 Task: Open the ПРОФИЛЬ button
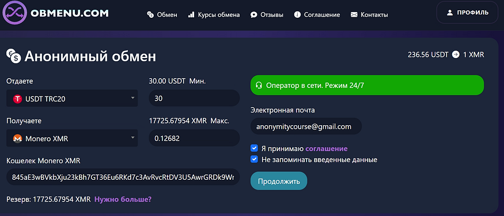tap(467, 13)
